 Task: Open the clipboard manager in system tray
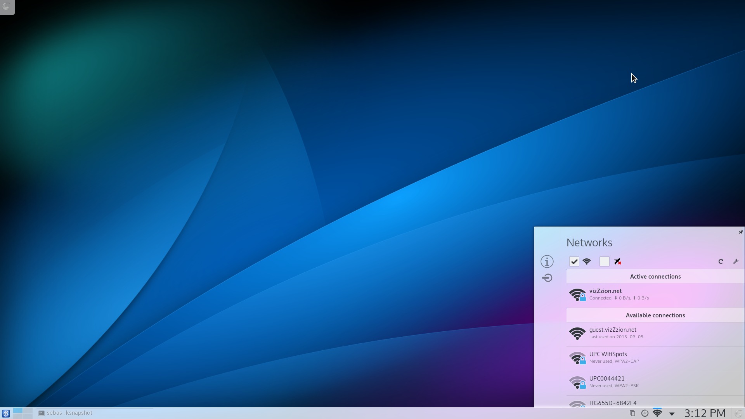pyautogui.click(x=632, y=414)
